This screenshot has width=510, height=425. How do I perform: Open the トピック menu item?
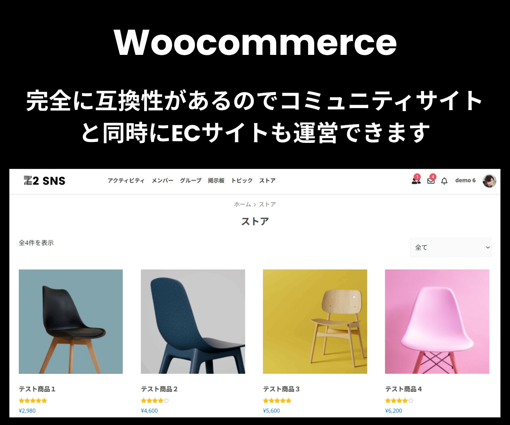click(242, 180)
